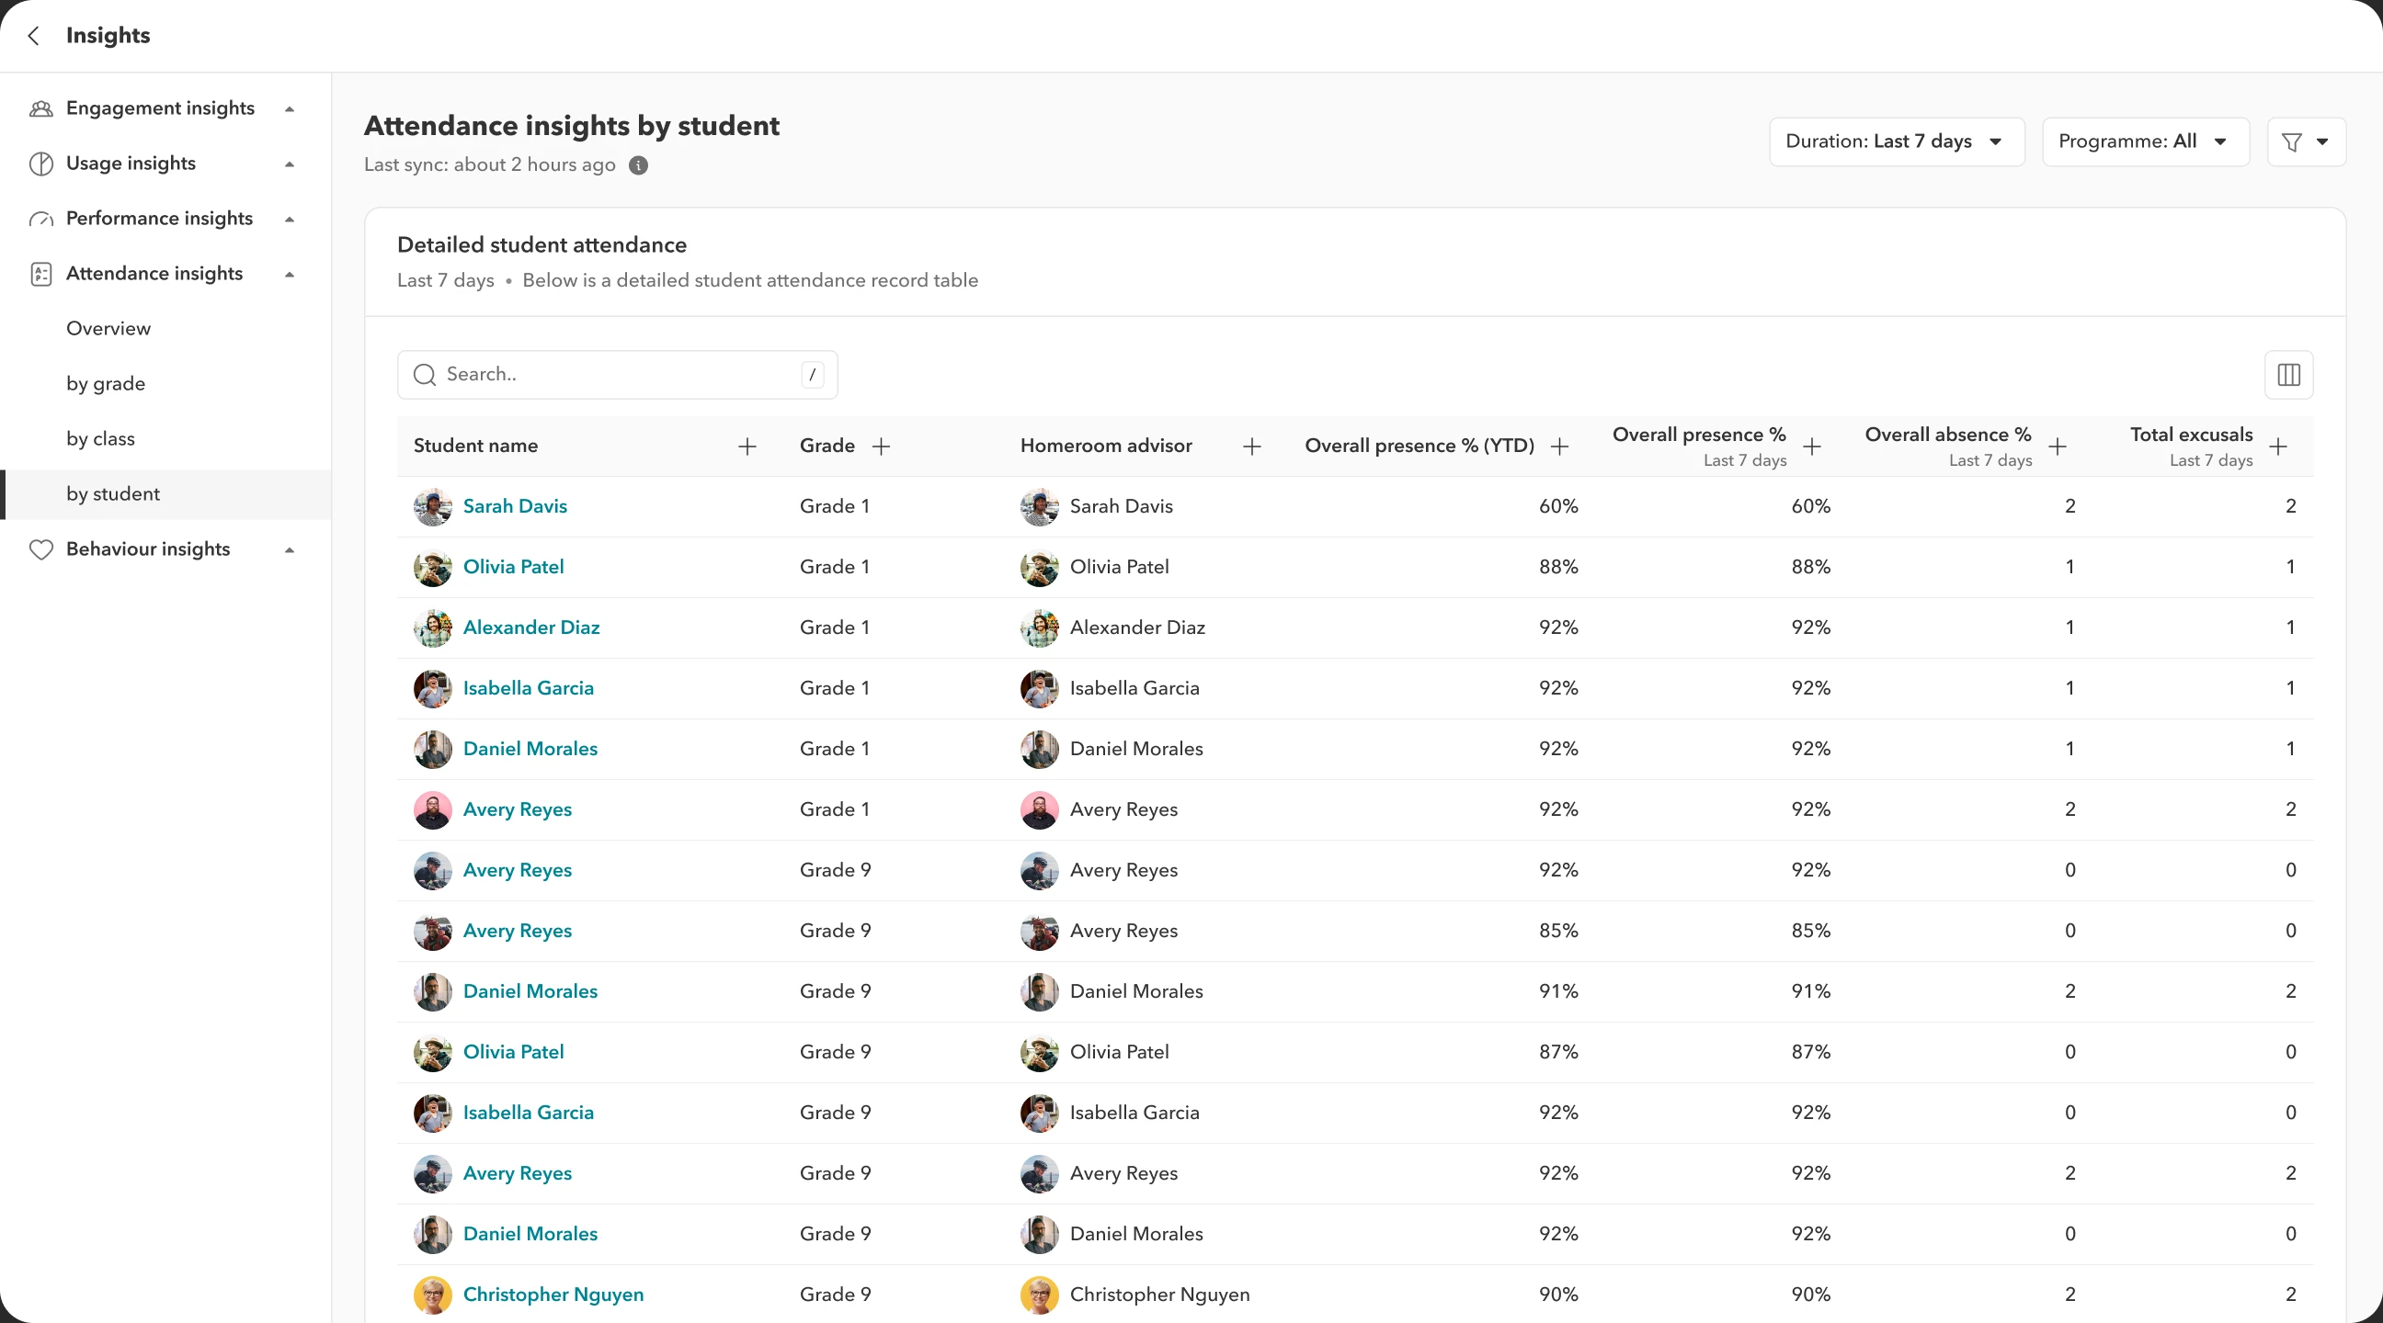Select the by grade sidebar item
Screen dimensions: 2383x1323
(106, 384)
